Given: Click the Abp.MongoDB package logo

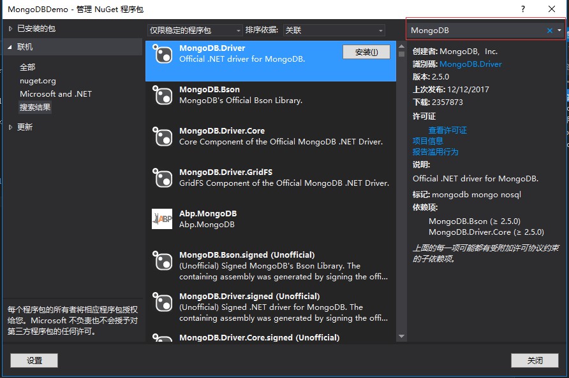Looking at the screenshot, I should tap(162, 219).
